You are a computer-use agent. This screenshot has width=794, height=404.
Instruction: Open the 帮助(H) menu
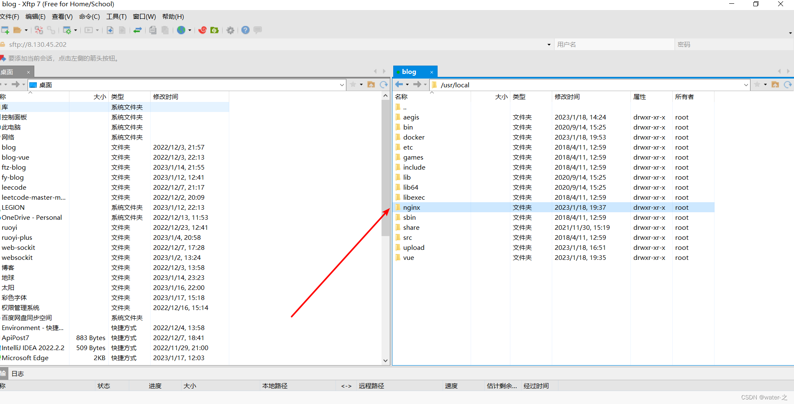173,17
